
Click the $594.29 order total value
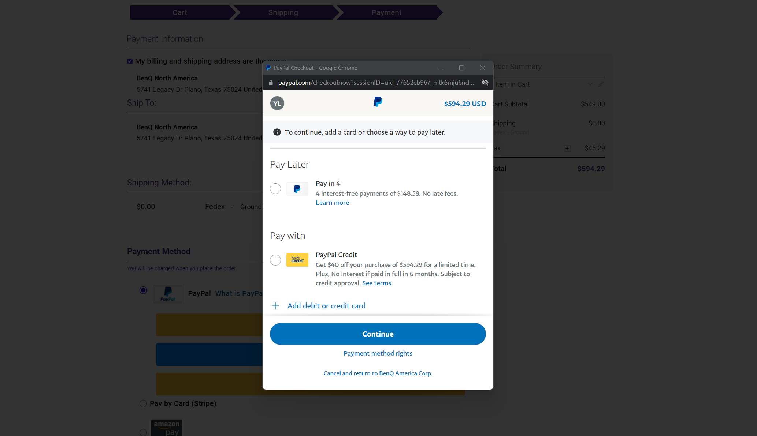click(x=591, y=169)
